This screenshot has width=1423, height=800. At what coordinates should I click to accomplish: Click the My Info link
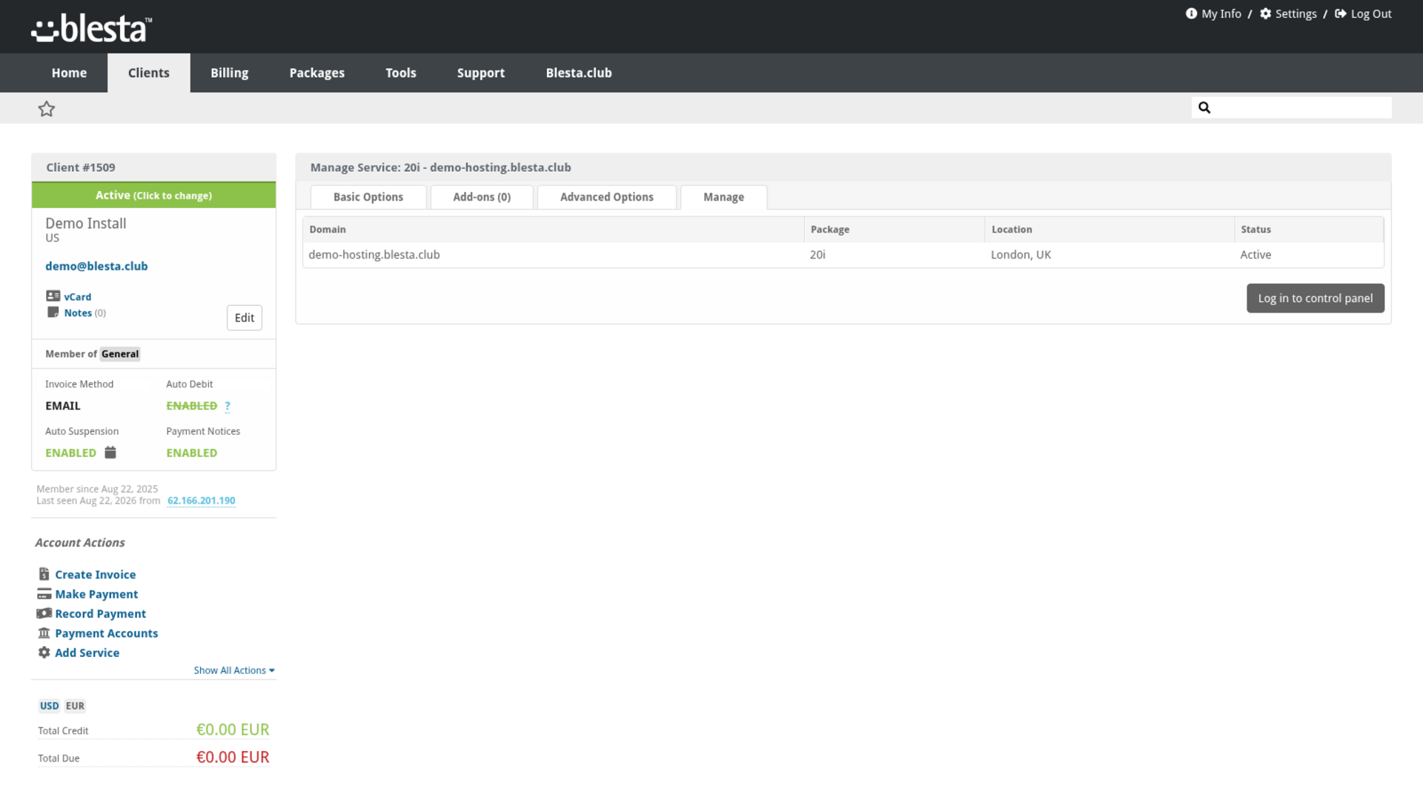click(x=1221, y=13)
